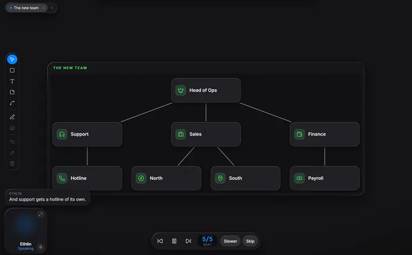Expand Ethlin's speaker tile

(x=41, y=214)
